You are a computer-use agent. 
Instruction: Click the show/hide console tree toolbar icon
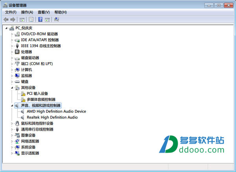pos(22,20)
